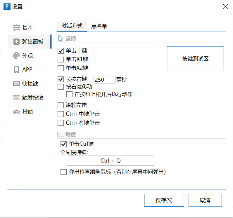This screenshot has width=233, height=218.
Task: Click the lightning app icon in title bar
Action: point(7,6)
